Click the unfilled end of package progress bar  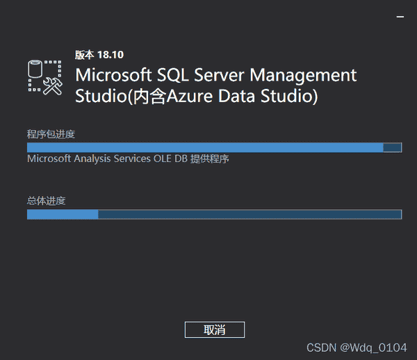pyautogui.click(x=393, y=147)
